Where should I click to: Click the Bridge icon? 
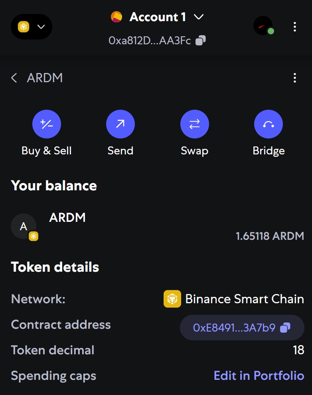coord(268,124)
